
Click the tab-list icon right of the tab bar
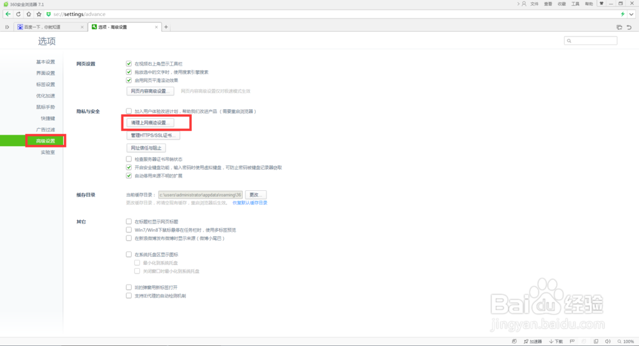(x=619, y=27)
